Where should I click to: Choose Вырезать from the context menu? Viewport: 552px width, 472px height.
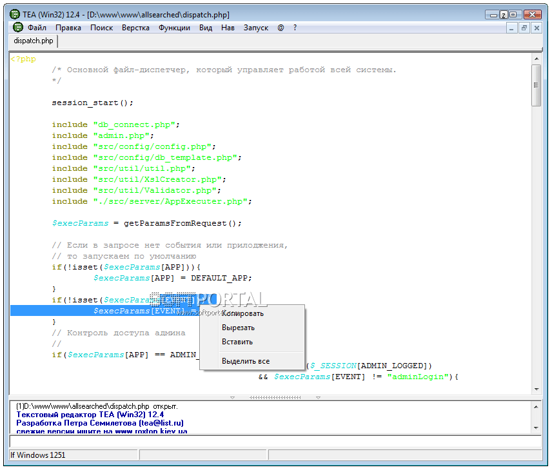click(x=239, y=328)
